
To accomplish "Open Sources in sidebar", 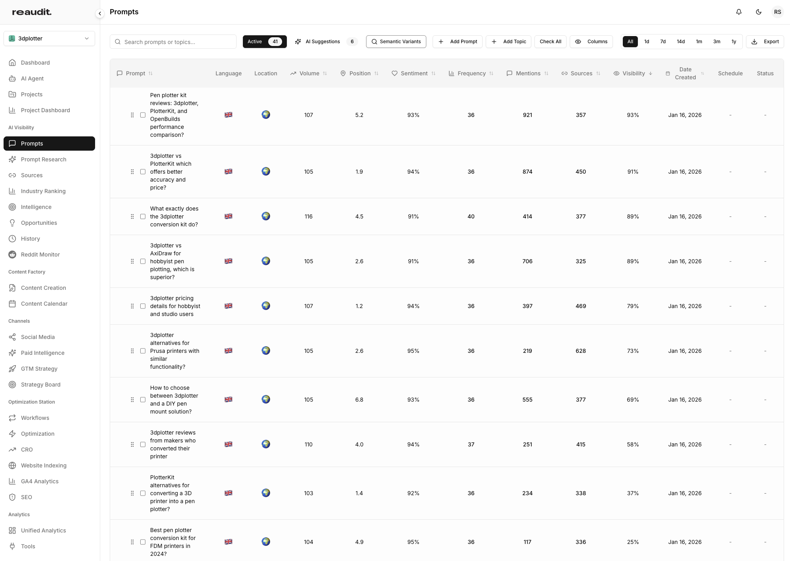I will click(x=49, y=175).
